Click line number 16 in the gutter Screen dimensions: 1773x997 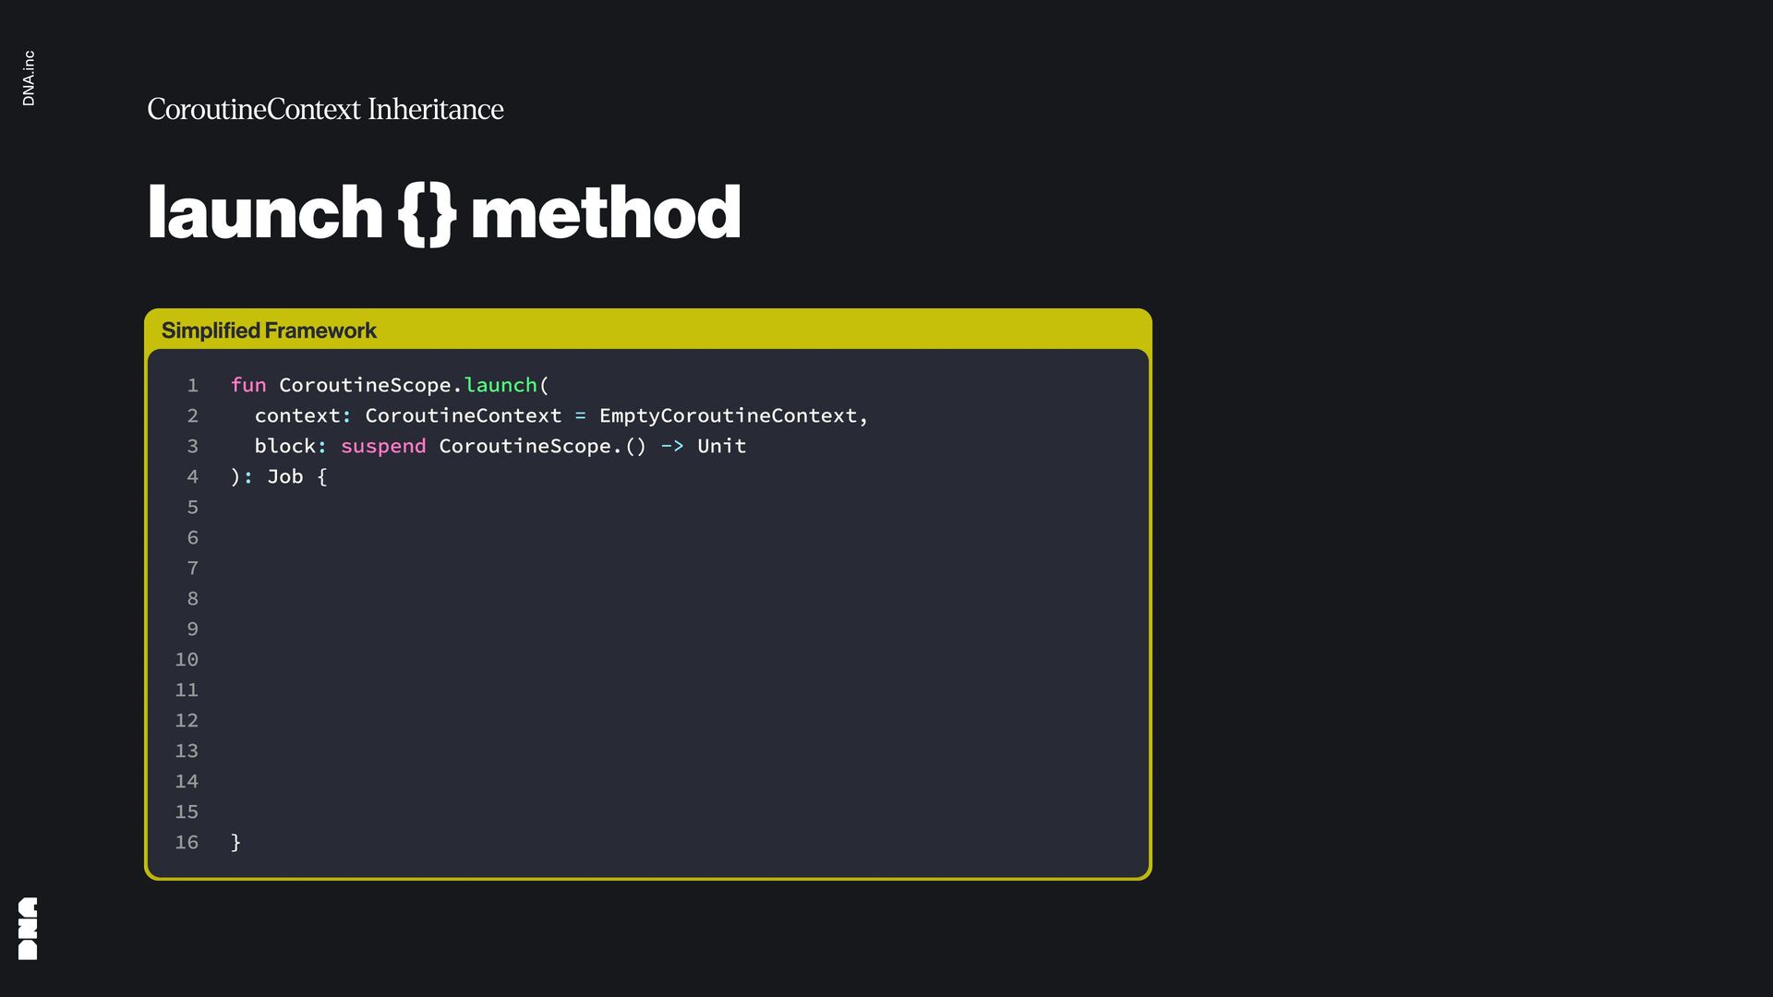187,842
